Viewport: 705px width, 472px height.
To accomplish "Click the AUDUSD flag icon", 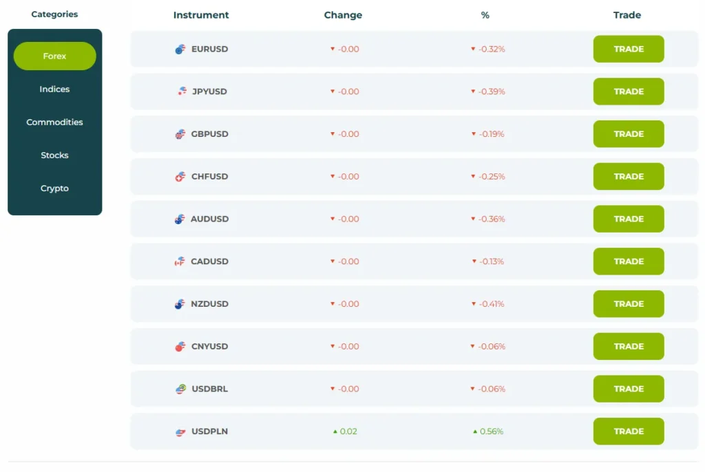I will [x=180, y=219].
